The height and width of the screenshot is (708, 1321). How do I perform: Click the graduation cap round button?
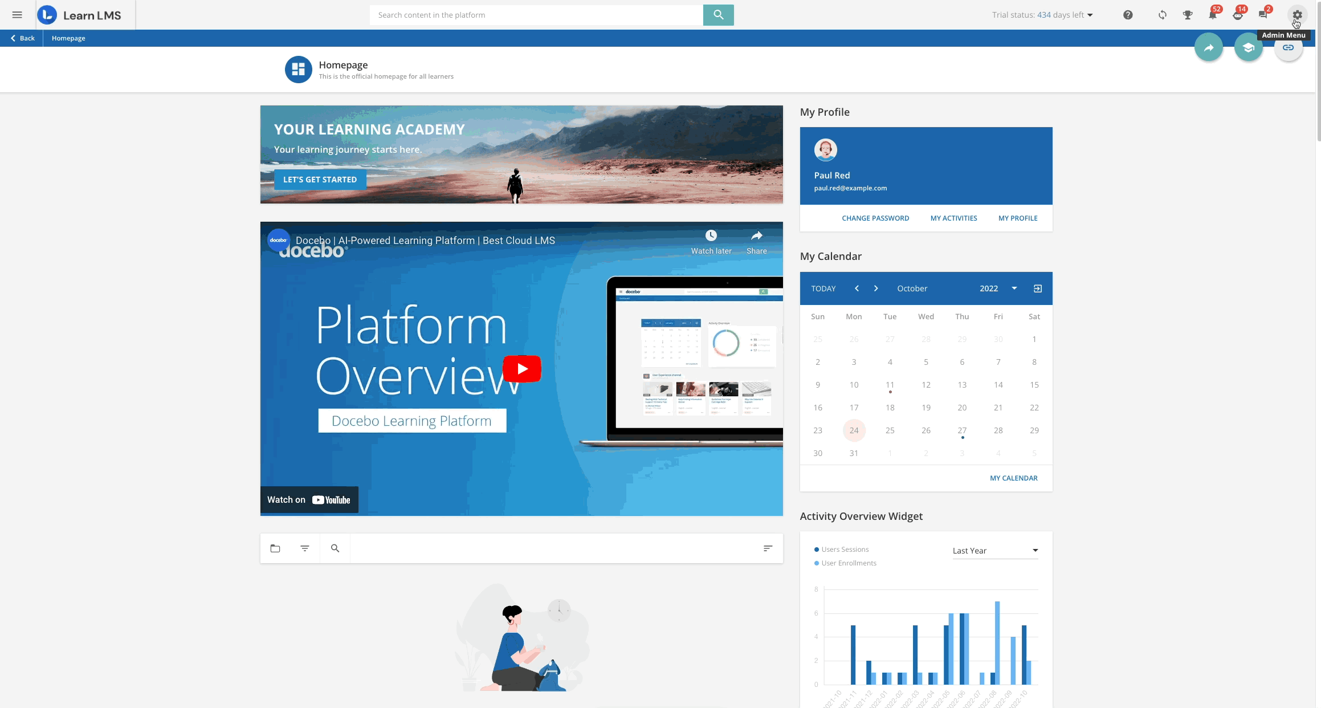pyautogui.click(x=1249, y=48)
